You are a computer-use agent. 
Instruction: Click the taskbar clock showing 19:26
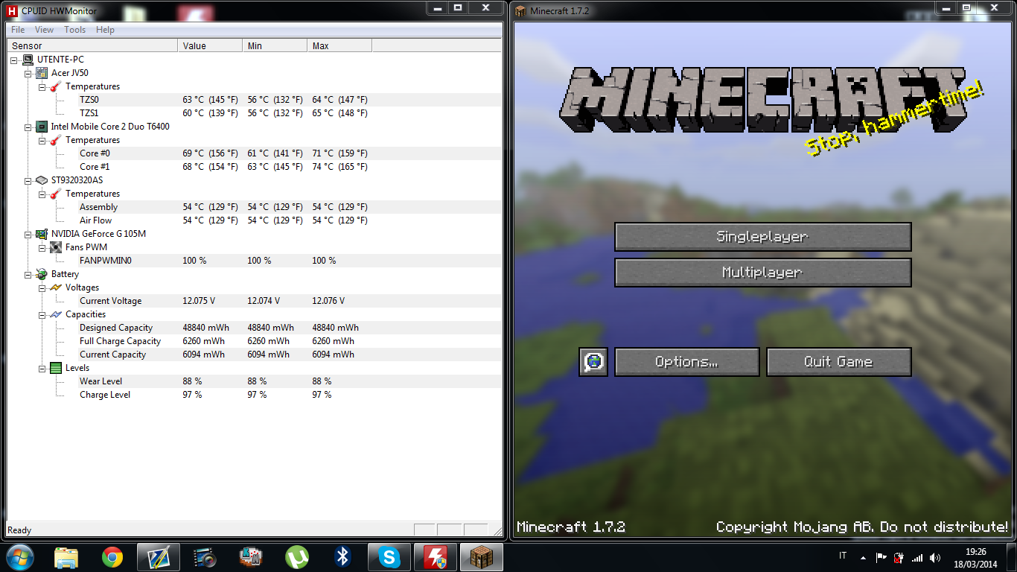tap(975, 557)
